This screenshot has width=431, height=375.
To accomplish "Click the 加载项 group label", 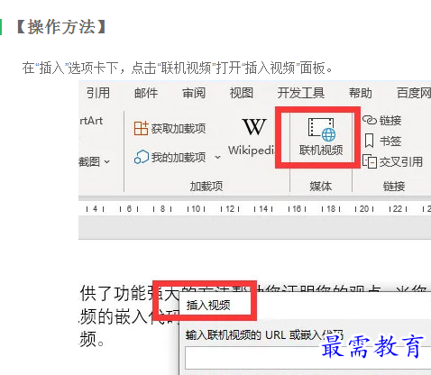I will tap(206, 187).
